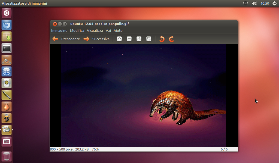This screenshot has height=163, width=279.
Task: Open the sound volume indicator
Action: [x=254, y=3]
